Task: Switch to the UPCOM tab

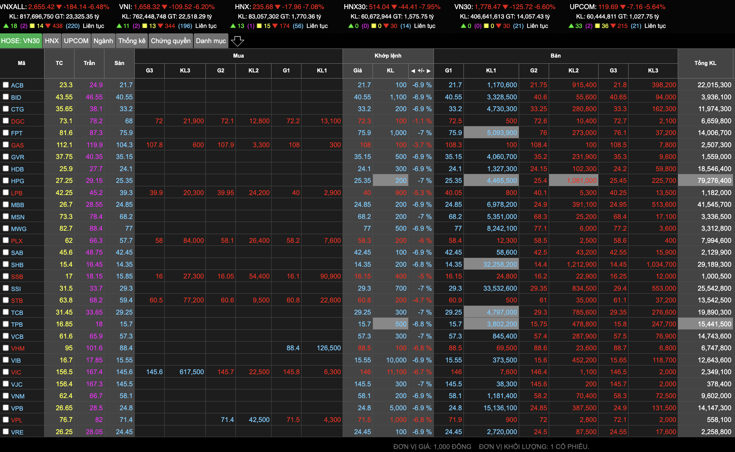Action: point(76,41)
